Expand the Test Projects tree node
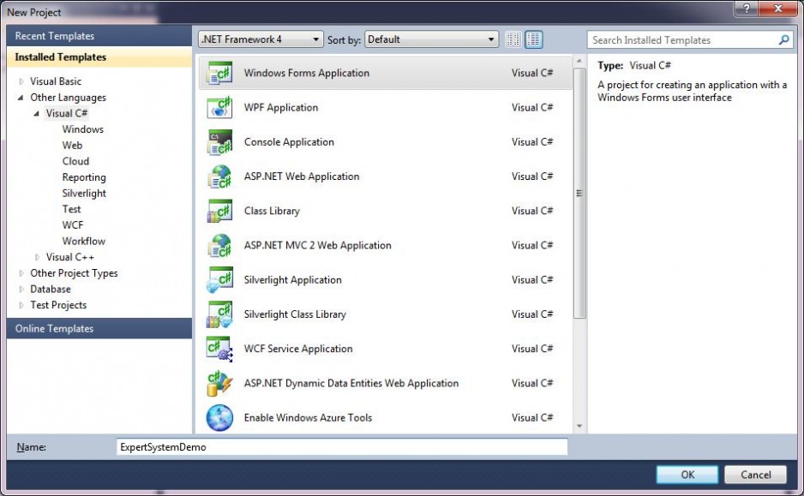Image resolution: width=804 pixels, height=496 pixels. pos(21,305)
